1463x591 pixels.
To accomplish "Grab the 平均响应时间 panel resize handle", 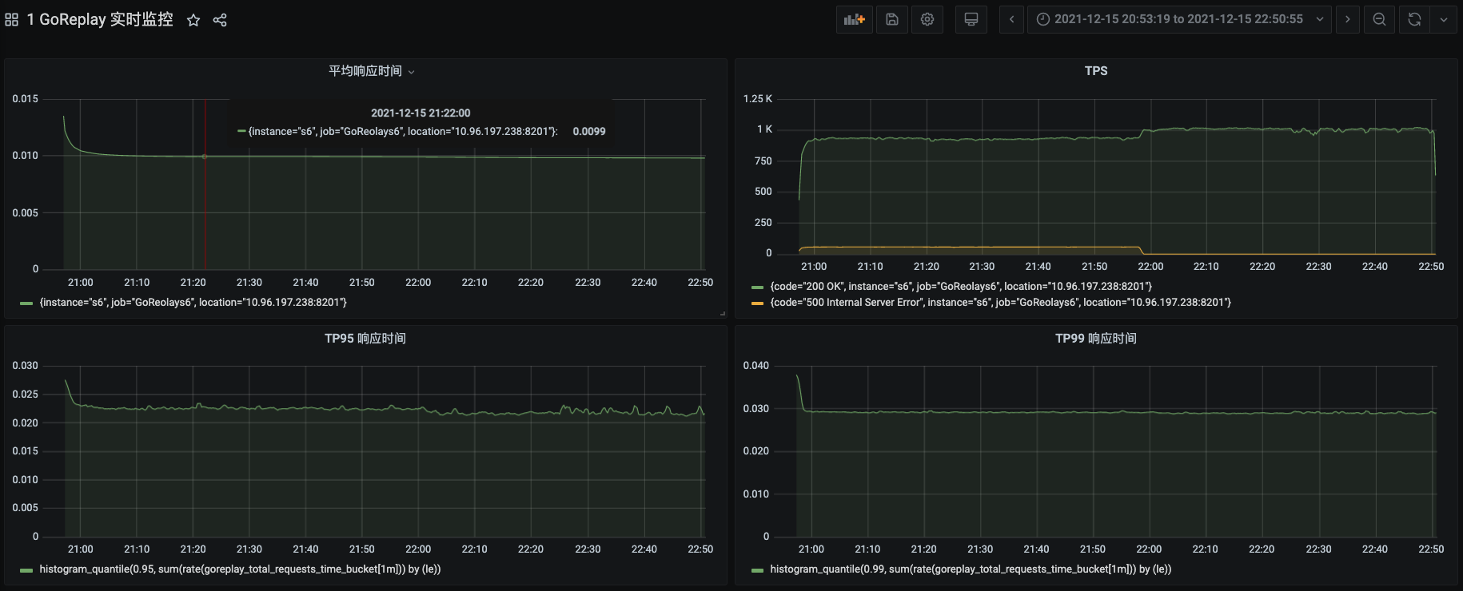I will pos(723,314).
